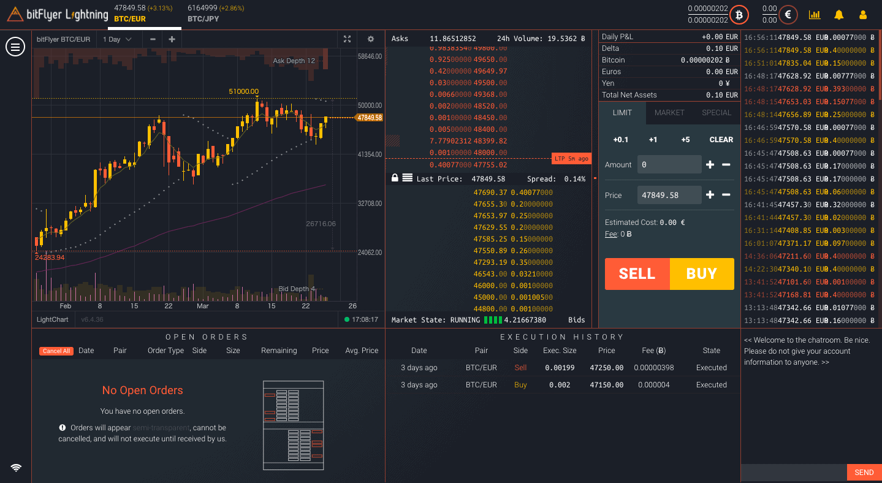This screenshot has width=882, height=483.
Task: Click the Buy execution history row
Action: point(563,385)
